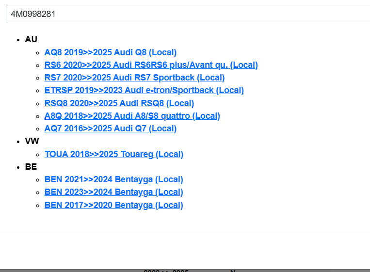
Task: Open the AQ8 2019>>2025 Audi Q8 link
Action: [110, 52]
